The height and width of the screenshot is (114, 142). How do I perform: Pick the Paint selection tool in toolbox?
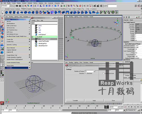[2, 26]
